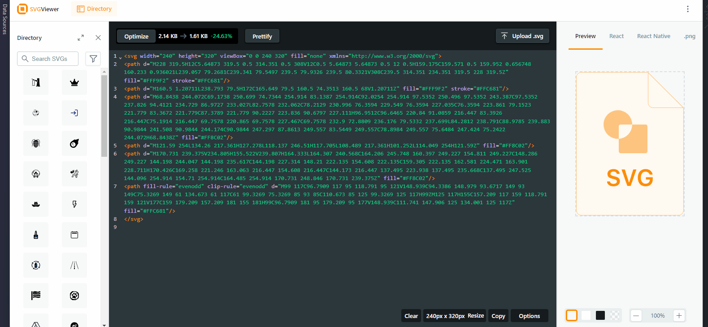Image resolution: width=708 pixels, height=327 pixels.
Task: Focus the Search SVGs field
Action: pyautogui.click(x=48, y=59)
